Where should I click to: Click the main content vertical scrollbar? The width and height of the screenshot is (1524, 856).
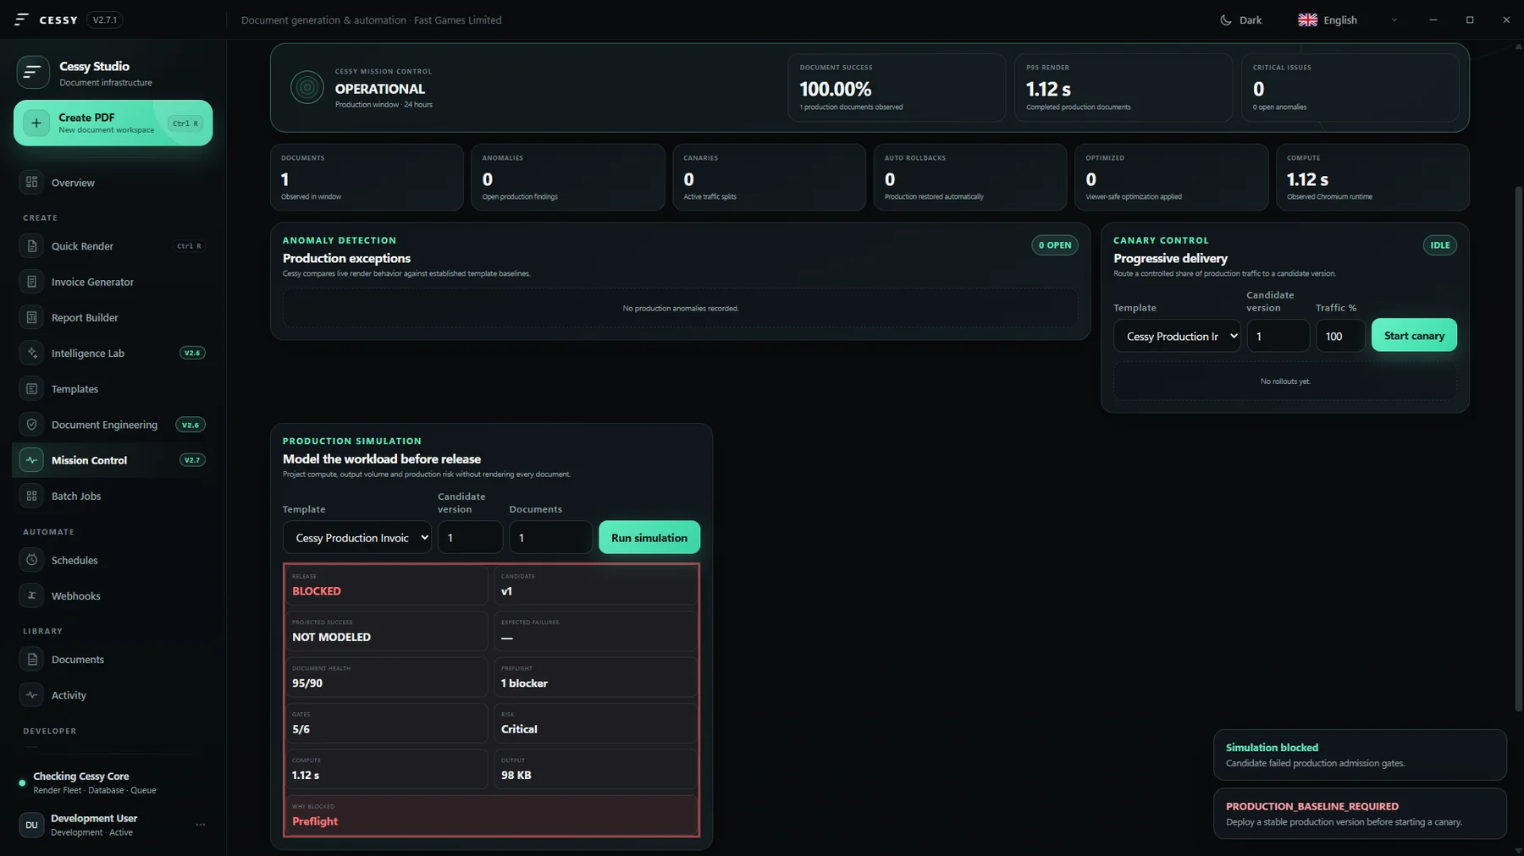[x=1518, y=448]
